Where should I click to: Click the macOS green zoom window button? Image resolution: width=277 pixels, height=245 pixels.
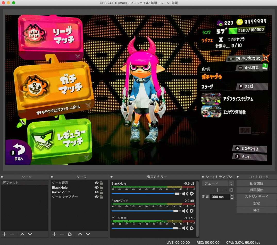pos(14,3)
